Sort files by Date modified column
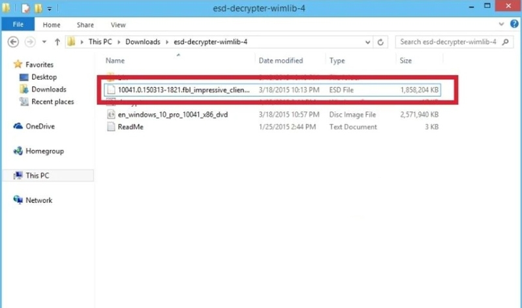522x308 pixels. [x=281, y=61]
